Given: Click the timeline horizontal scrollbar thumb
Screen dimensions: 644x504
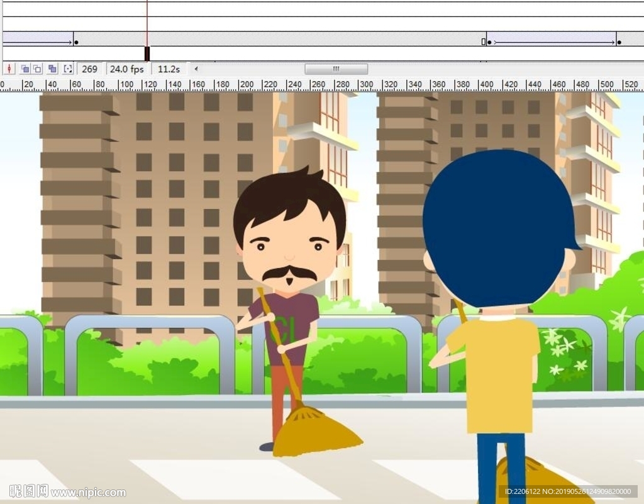Looking at the screenshot, I should click(x=336, y=69).
